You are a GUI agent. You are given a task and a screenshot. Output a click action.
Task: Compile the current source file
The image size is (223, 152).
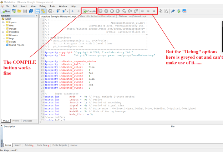(x=89, y=11)
